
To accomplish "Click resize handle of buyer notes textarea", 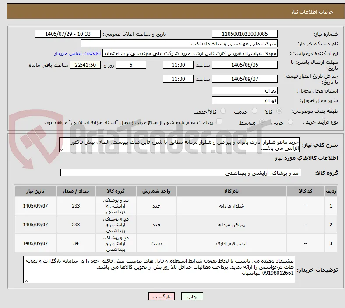I will (x=26, y=280).
